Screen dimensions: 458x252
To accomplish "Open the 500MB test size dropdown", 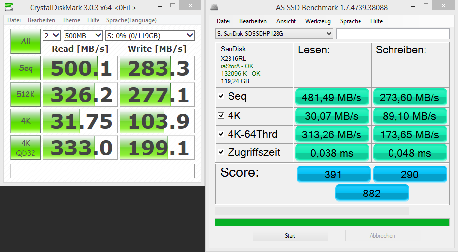I will coord(83,36).
